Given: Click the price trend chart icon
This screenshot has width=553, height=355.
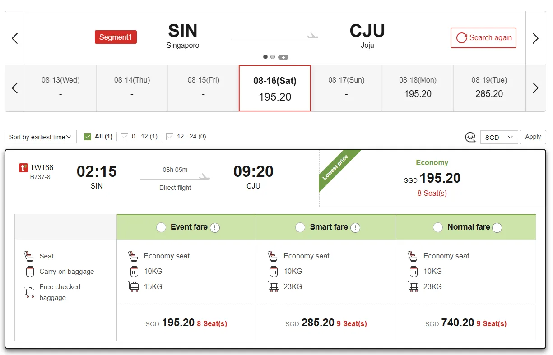Looking at the screenshot, I should (x=470, y=137).
